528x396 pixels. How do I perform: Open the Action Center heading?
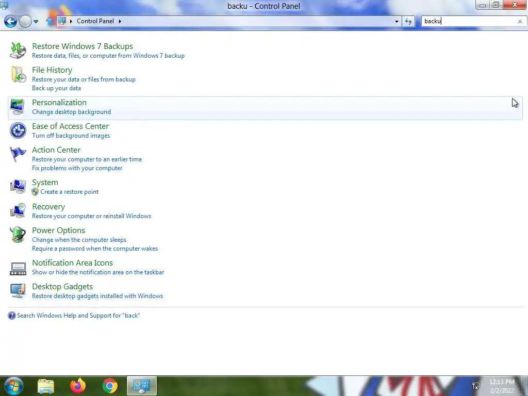(x=56, y=150)
